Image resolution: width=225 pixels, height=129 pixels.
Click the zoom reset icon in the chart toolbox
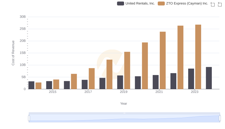[220, 4]
